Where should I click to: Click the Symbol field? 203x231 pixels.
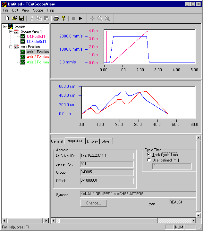click(138, 194)
